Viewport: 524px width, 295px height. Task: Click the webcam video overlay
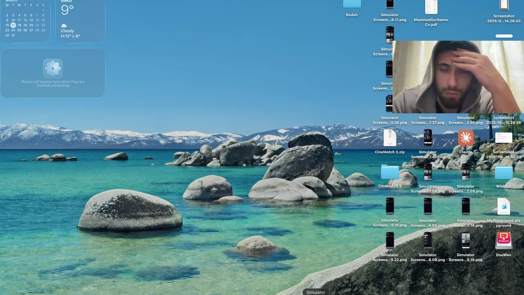[x=458, y=77]
